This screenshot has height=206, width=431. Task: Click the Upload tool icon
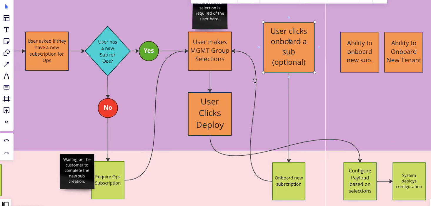[6, 110]
